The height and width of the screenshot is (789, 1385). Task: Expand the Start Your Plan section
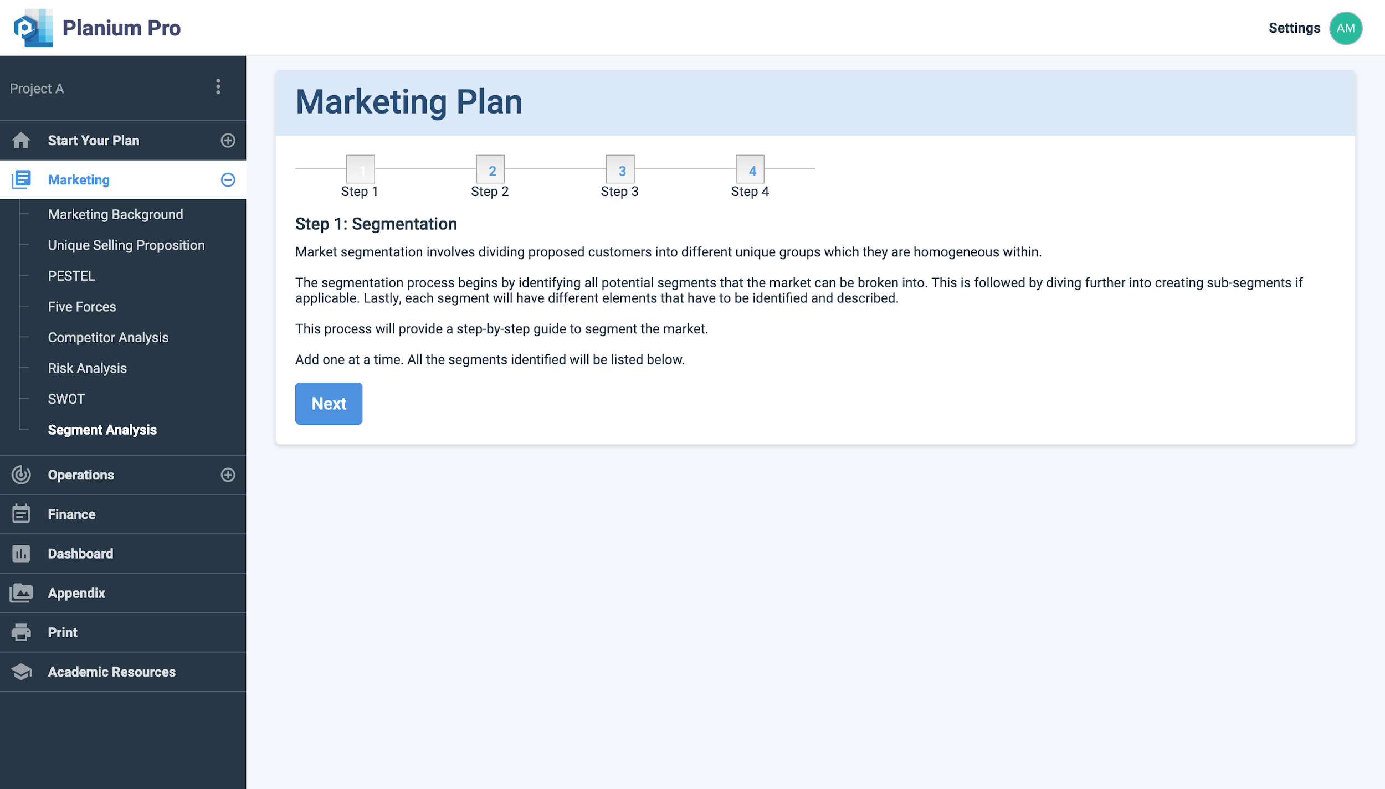click(228, 140)
